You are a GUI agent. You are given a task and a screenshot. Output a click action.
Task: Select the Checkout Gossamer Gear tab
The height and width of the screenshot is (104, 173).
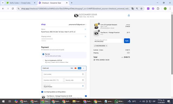click(x=51, y=3)
